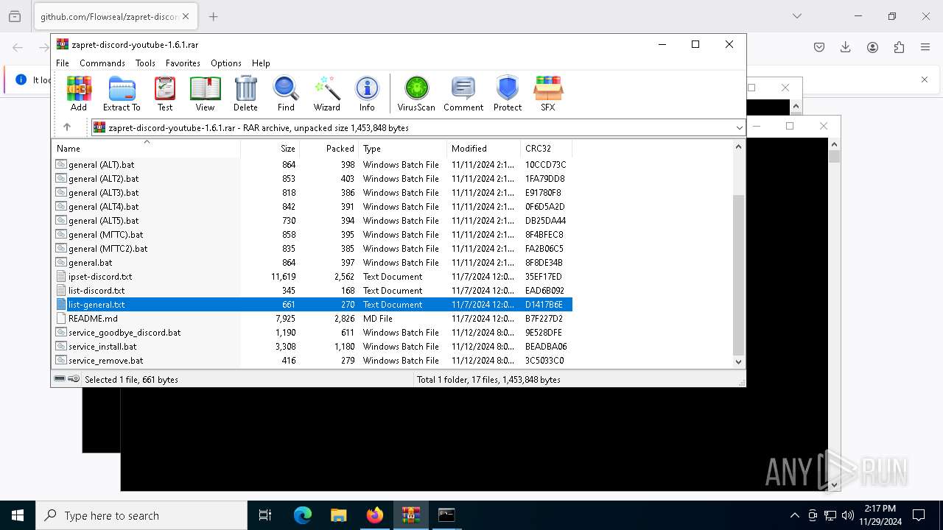Run VirusScan on the archive
This screenshot has height=530, width=943.
(416, 93)
